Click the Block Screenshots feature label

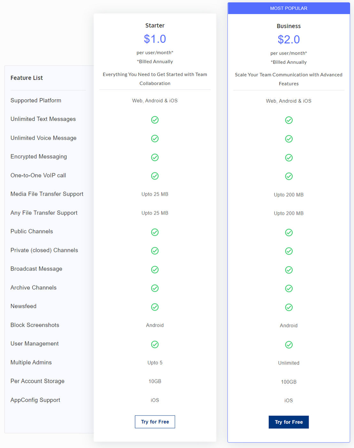pos(35,325)
